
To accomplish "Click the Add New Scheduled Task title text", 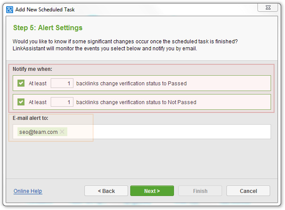I will click(45, 10).
